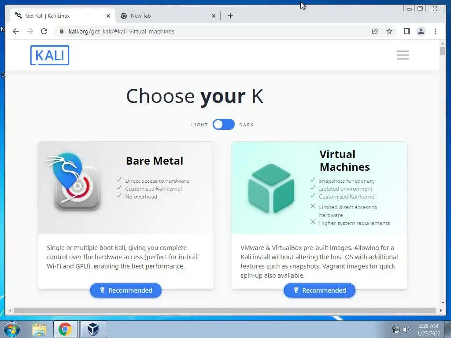
Task: Click the browser forward arrow
Action: pos(30,31)
